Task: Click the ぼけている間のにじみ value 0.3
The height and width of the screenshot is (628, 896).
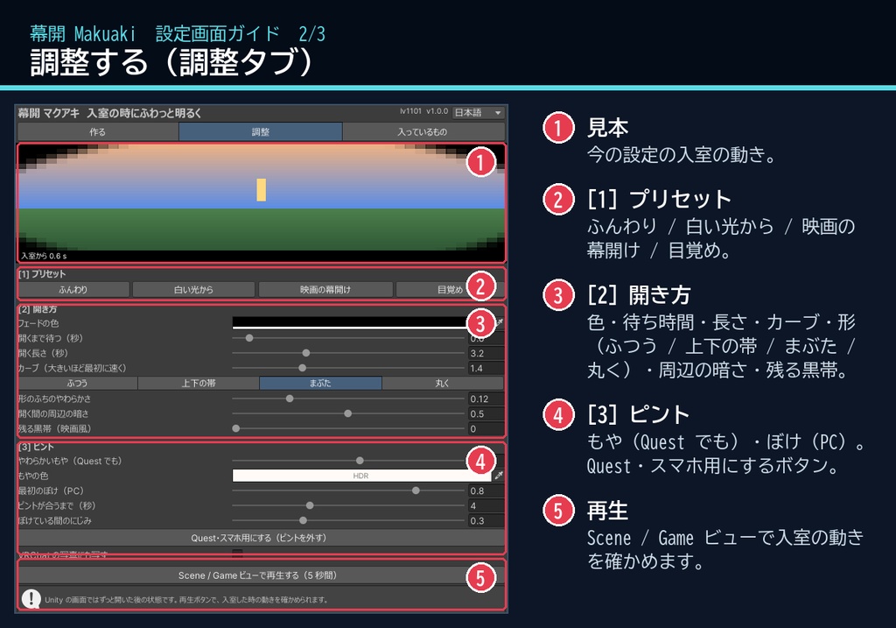Action: pyautogui.click(x=486, y=520)
